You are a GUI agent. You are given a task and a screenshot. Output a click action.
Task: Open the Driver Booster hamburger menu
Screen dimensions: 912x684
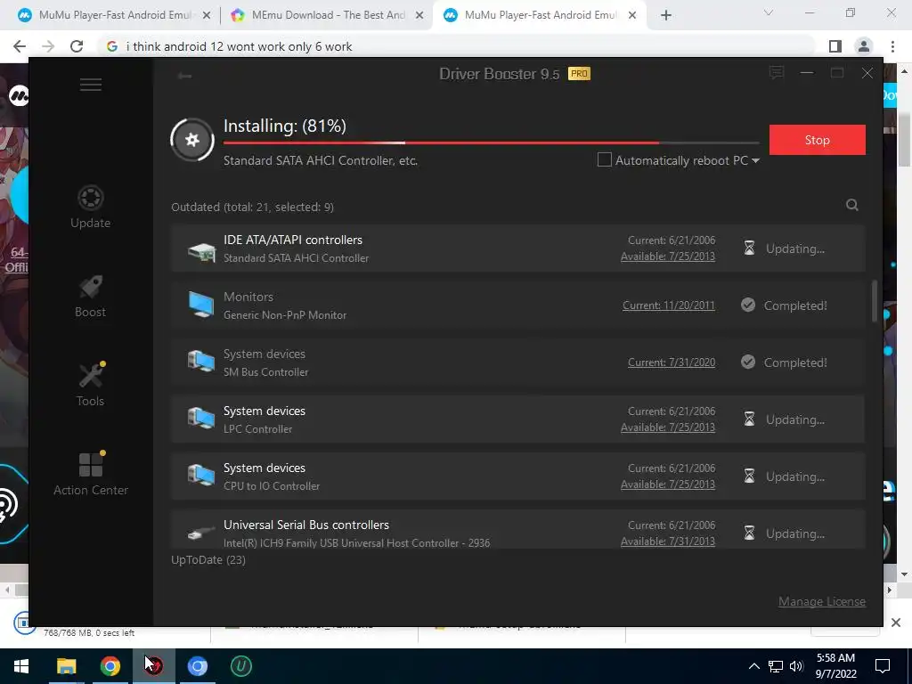click(91, 85)
